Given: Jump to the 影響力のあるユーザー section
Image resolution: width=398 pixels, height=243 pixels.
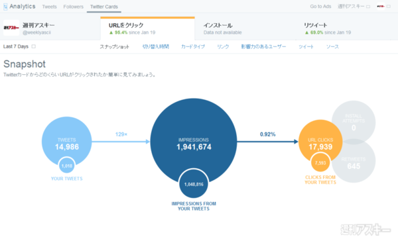Looking at the screenshot, I should [x=263, y=46].
